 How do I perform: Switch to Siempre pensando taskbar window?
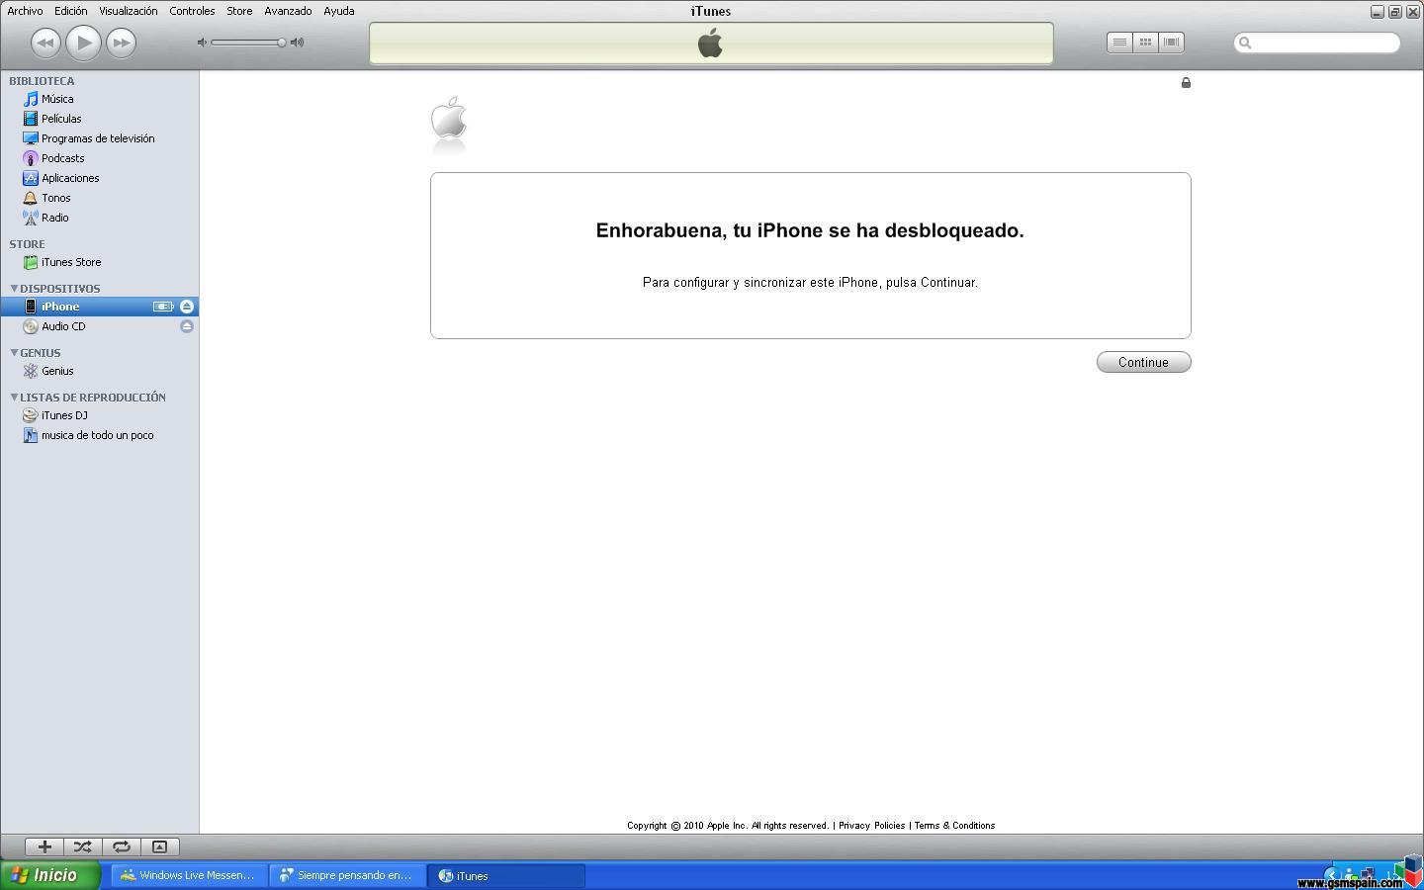click(347, 875)
